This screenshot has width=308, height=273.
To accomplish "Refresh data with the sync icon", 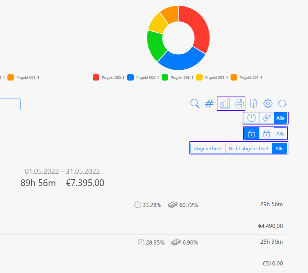I will tap(282, 104).
